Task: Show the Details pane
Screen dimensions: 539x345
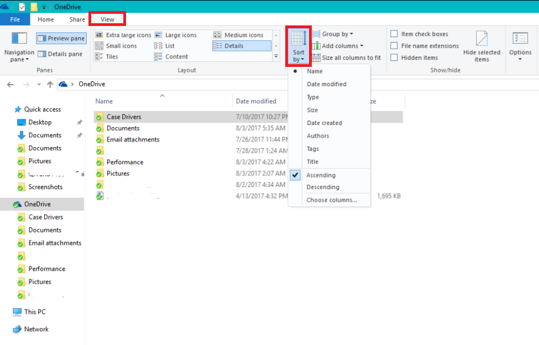Action: click(x=61, y=54)
